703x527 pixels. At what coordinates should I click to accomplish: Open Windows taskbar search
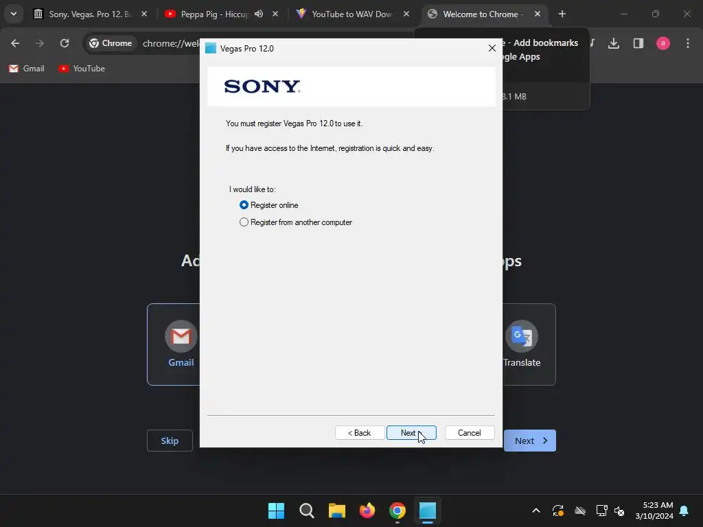307,511
